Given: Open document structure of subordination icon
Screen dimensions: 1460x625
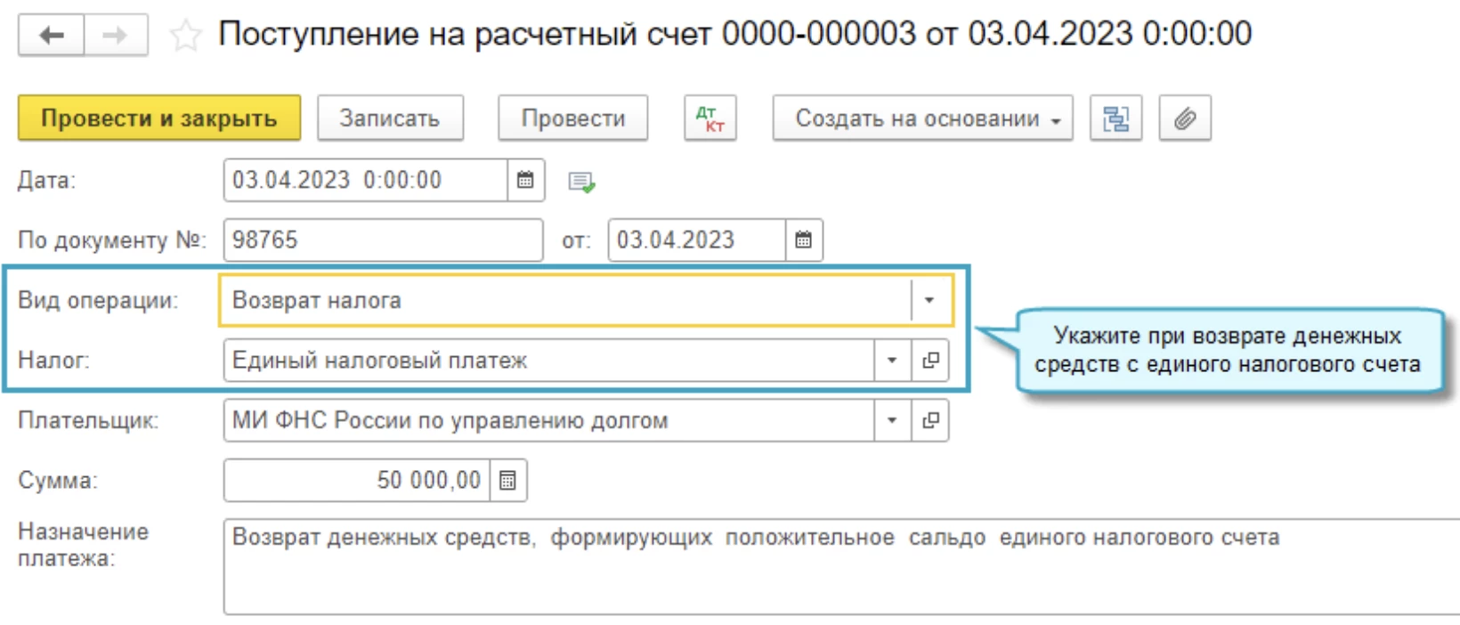Looking at the screenshot, I should [1115, 118].
